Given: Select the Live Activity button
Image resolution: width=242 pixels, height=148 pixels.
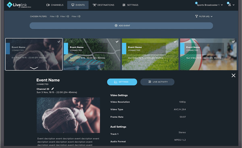Looking at the screenshot, I should [157, 82].
